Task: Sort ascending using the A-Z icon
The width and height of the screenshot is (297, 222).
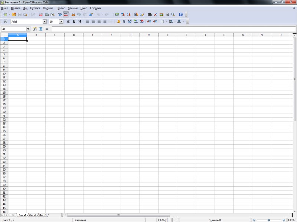Action: point(123,14)
